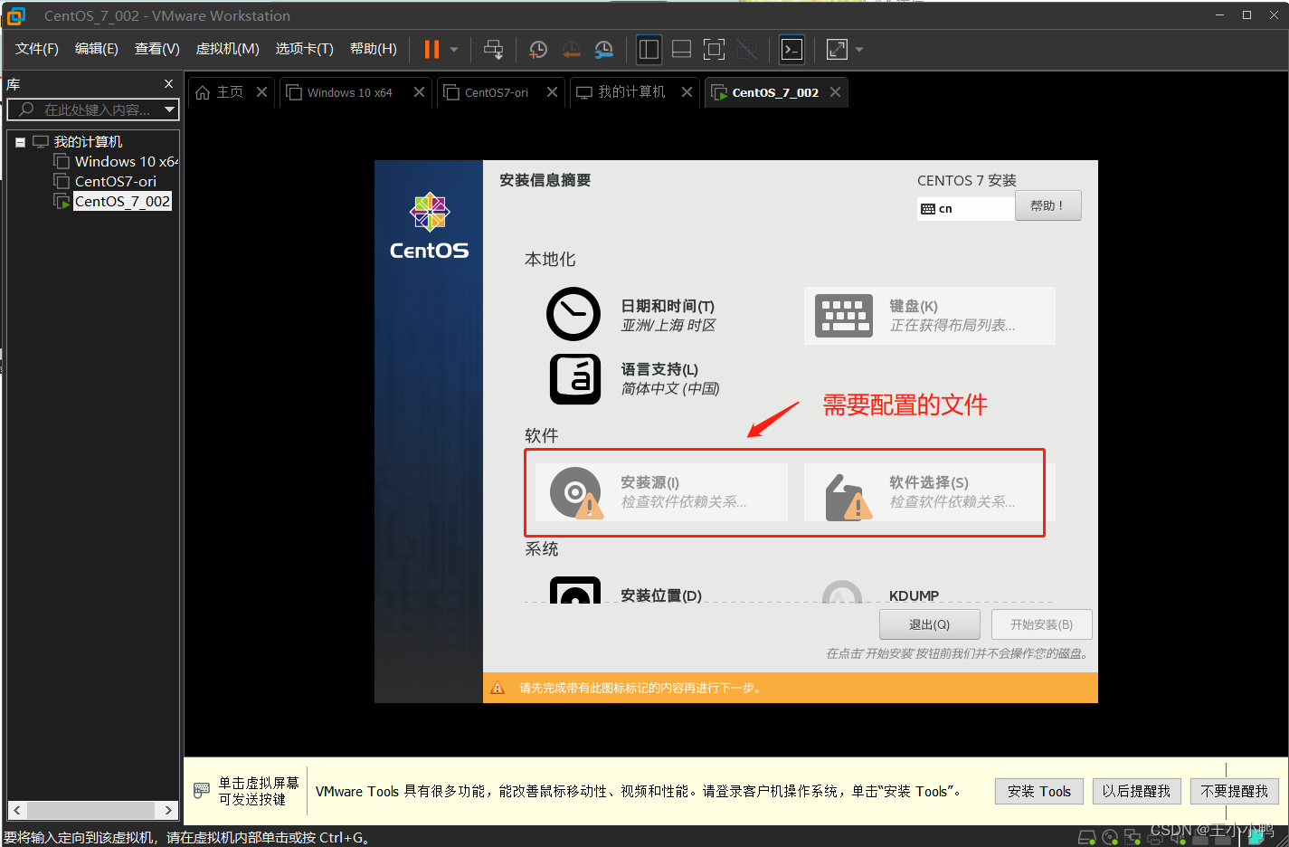Close the Windows 10 x64 tab

(x=419, y=92)
